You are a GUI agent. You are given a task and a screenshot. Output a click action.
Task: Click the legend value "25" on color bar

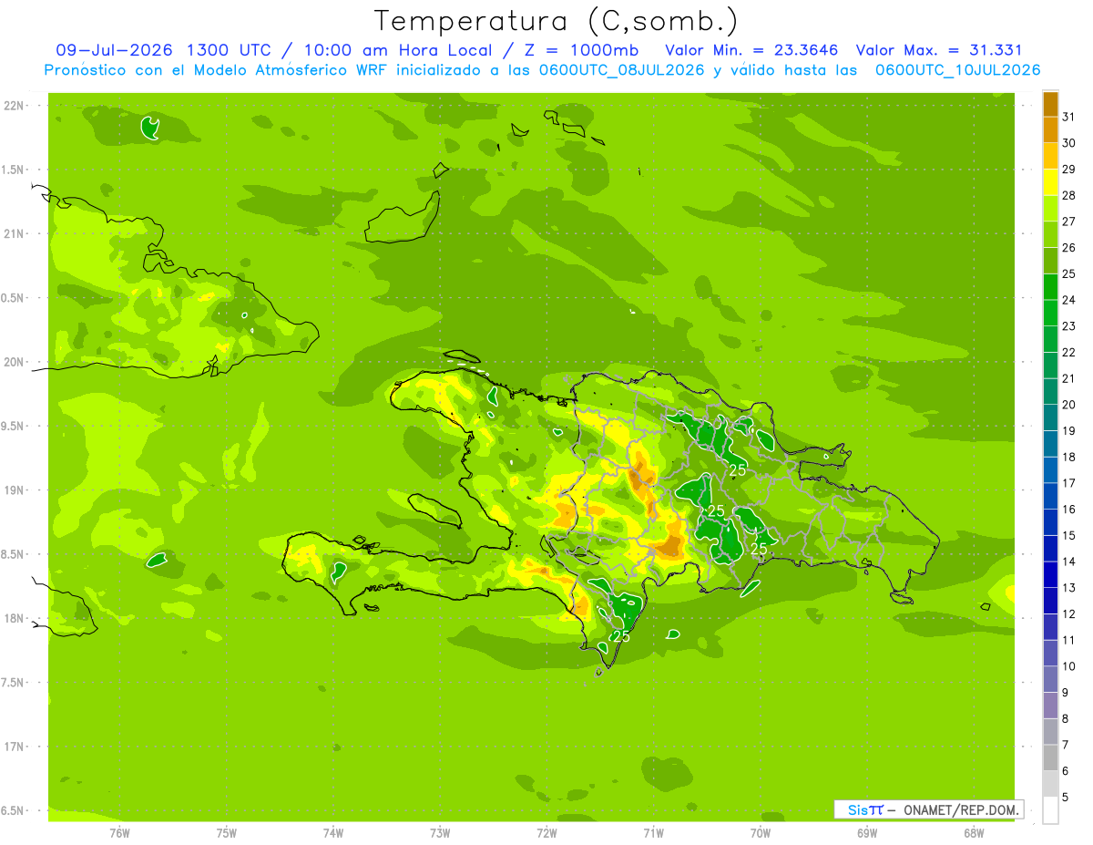pyautogui.click(x=1068, y=273)
